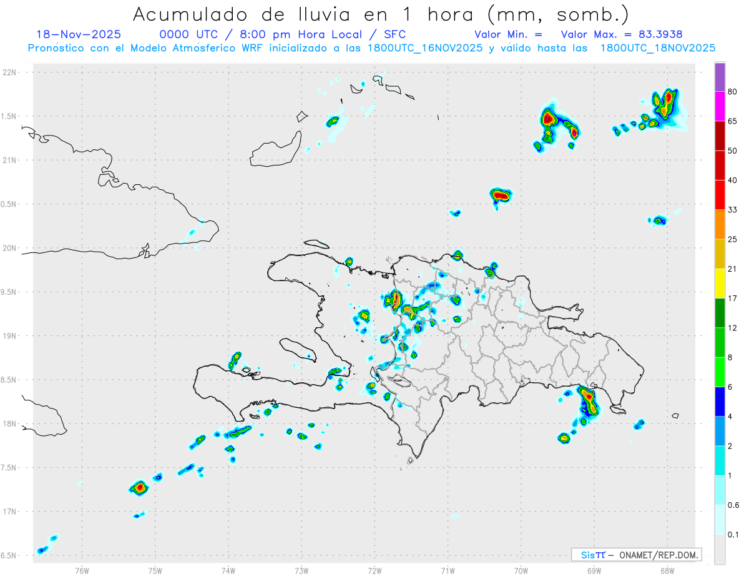The height and width of the screenshot is (579, 749).
Task: Click the '20N' latitude label
Action: tap(11, 248)
